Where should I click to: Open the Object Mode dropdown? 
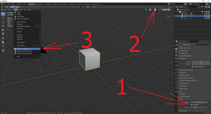pos(7,10)
